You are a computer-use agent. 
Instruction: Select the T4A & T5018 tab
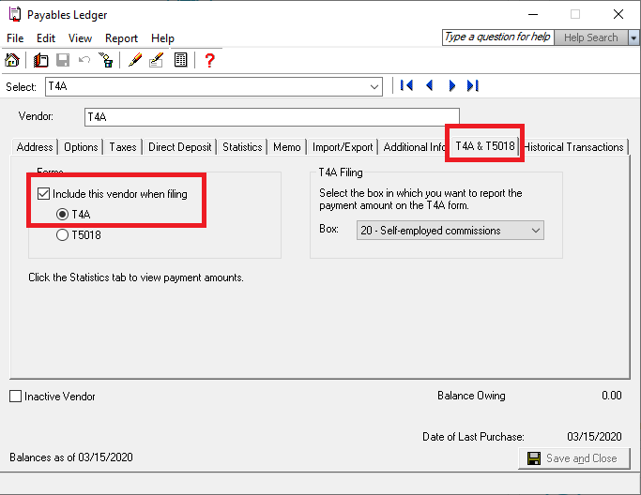coord(485,146)
